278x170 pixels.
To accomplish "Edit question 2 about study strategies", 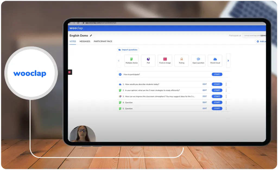I will pyautogui.click(x=205, y=90).
